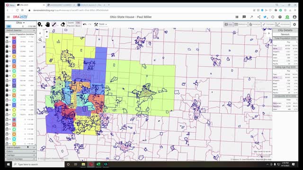Select the paint brush tool

(x=54, y=24)
